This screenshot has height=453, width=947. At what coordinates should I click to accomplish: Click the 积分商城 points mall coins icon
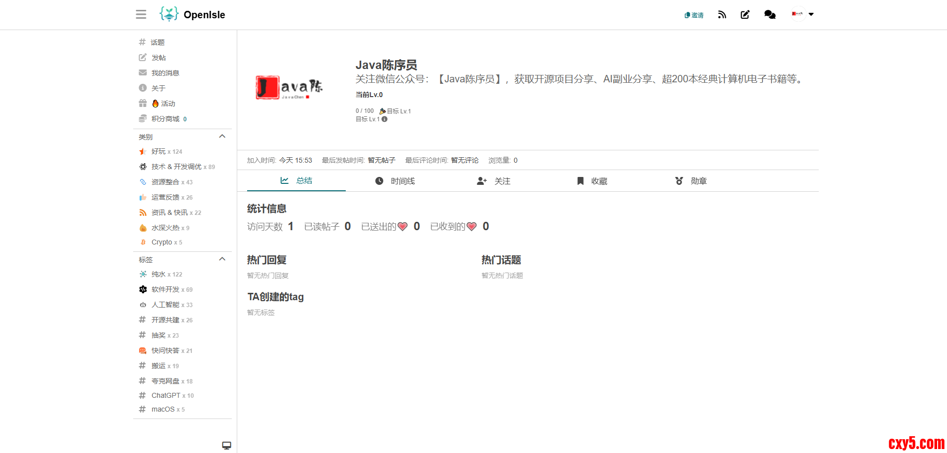pos(143,119)
